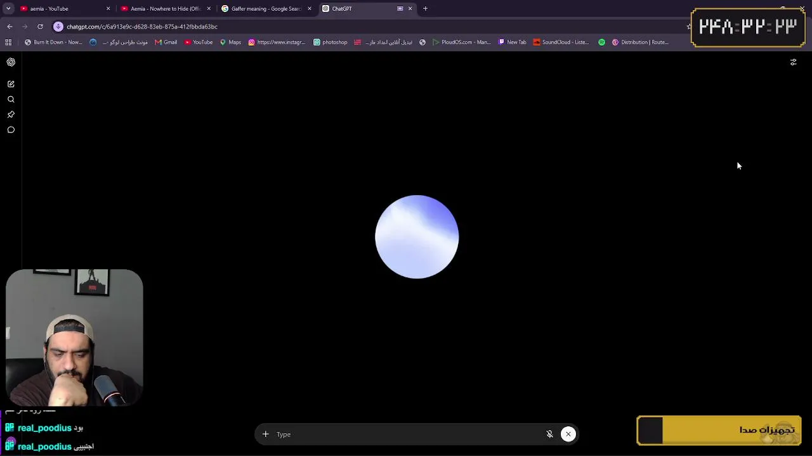Start a new chat with the pencil icon
This screenshot has width=812, height=456.
click(x=11, y=84)
